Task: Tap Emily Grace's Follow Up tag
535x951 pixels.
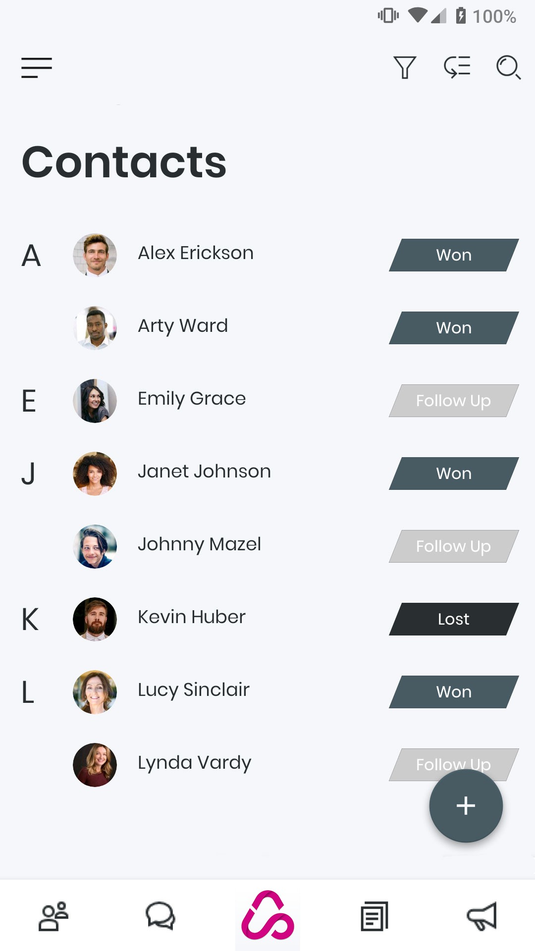Action: pyautogui.click(x=454, y=401)
